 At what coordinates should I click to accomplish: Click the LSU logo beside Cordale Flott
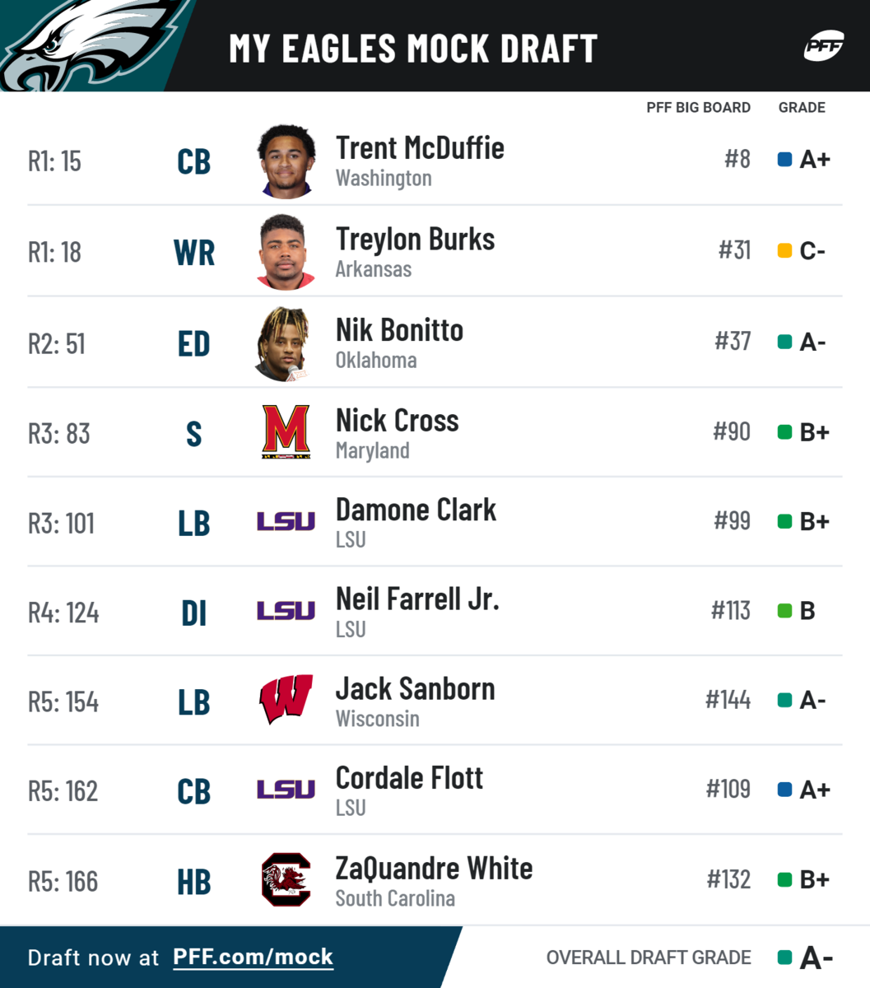[x=286, y=790]
